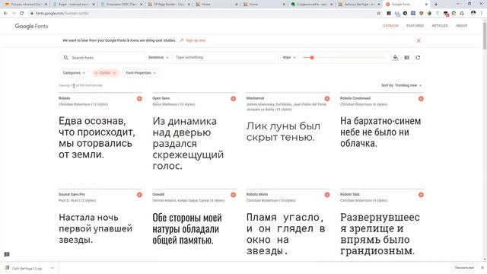This screenshot has width=487, height=274.
Task: Click the page vertical scrollbar
Action: point(485,36)
